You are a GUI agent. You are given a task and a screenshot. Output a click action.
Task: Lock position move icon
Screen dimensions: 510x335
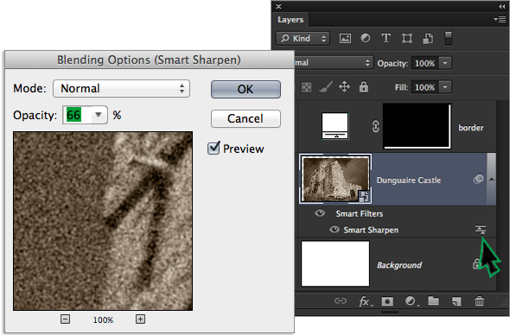[x=344, y=86]
